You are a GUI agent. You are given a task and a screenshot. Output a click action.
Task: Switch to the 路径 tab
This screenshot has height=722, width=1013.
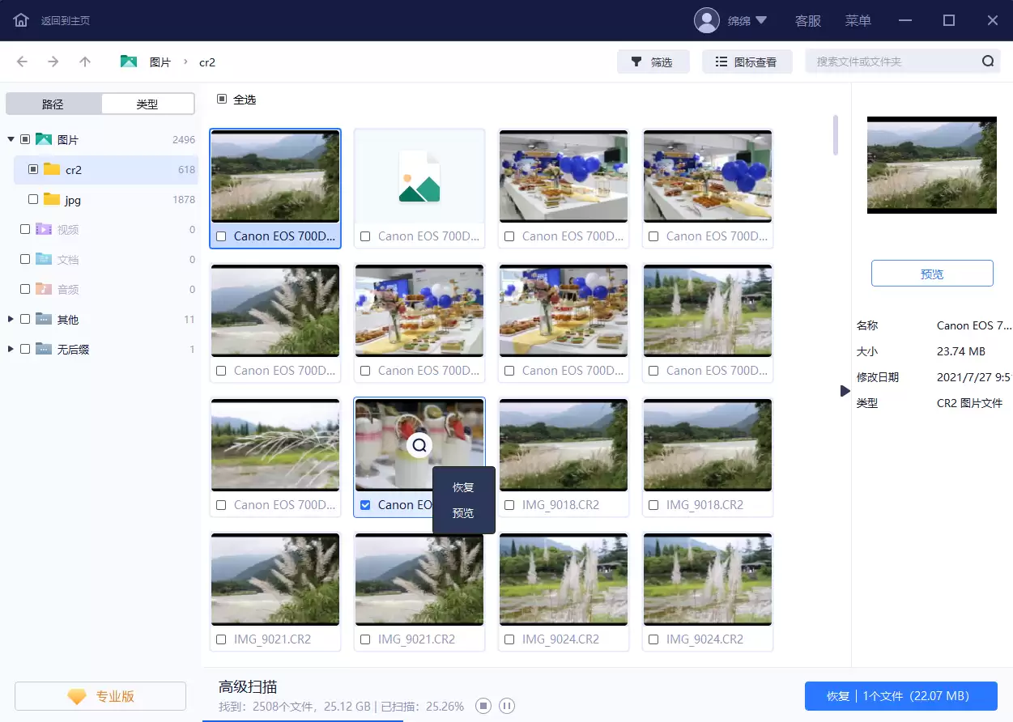coord(53,104)
